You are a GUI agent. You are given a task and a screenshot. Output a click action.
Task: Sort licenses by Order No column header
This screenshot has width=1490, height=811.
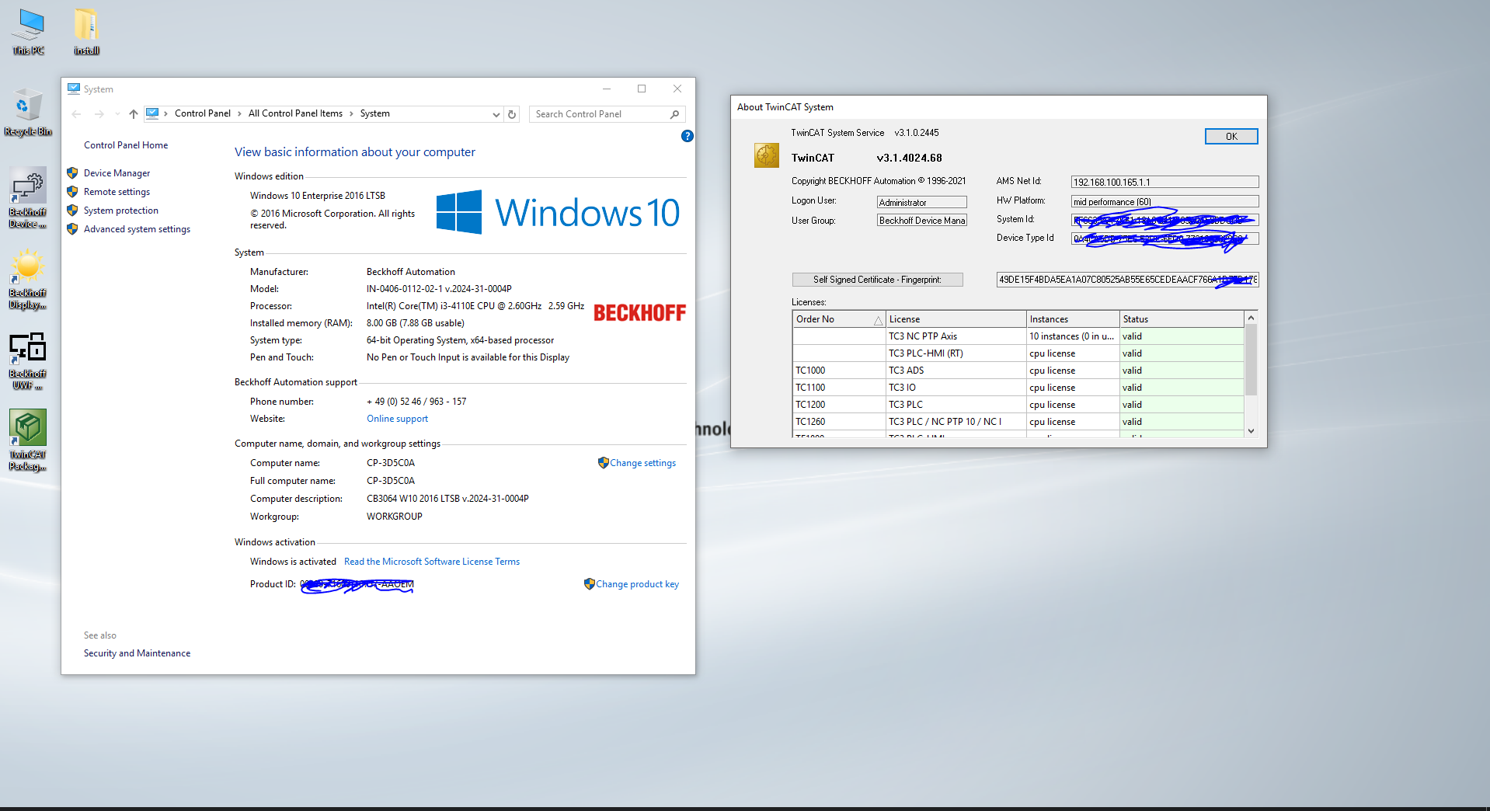pos(838,319)
